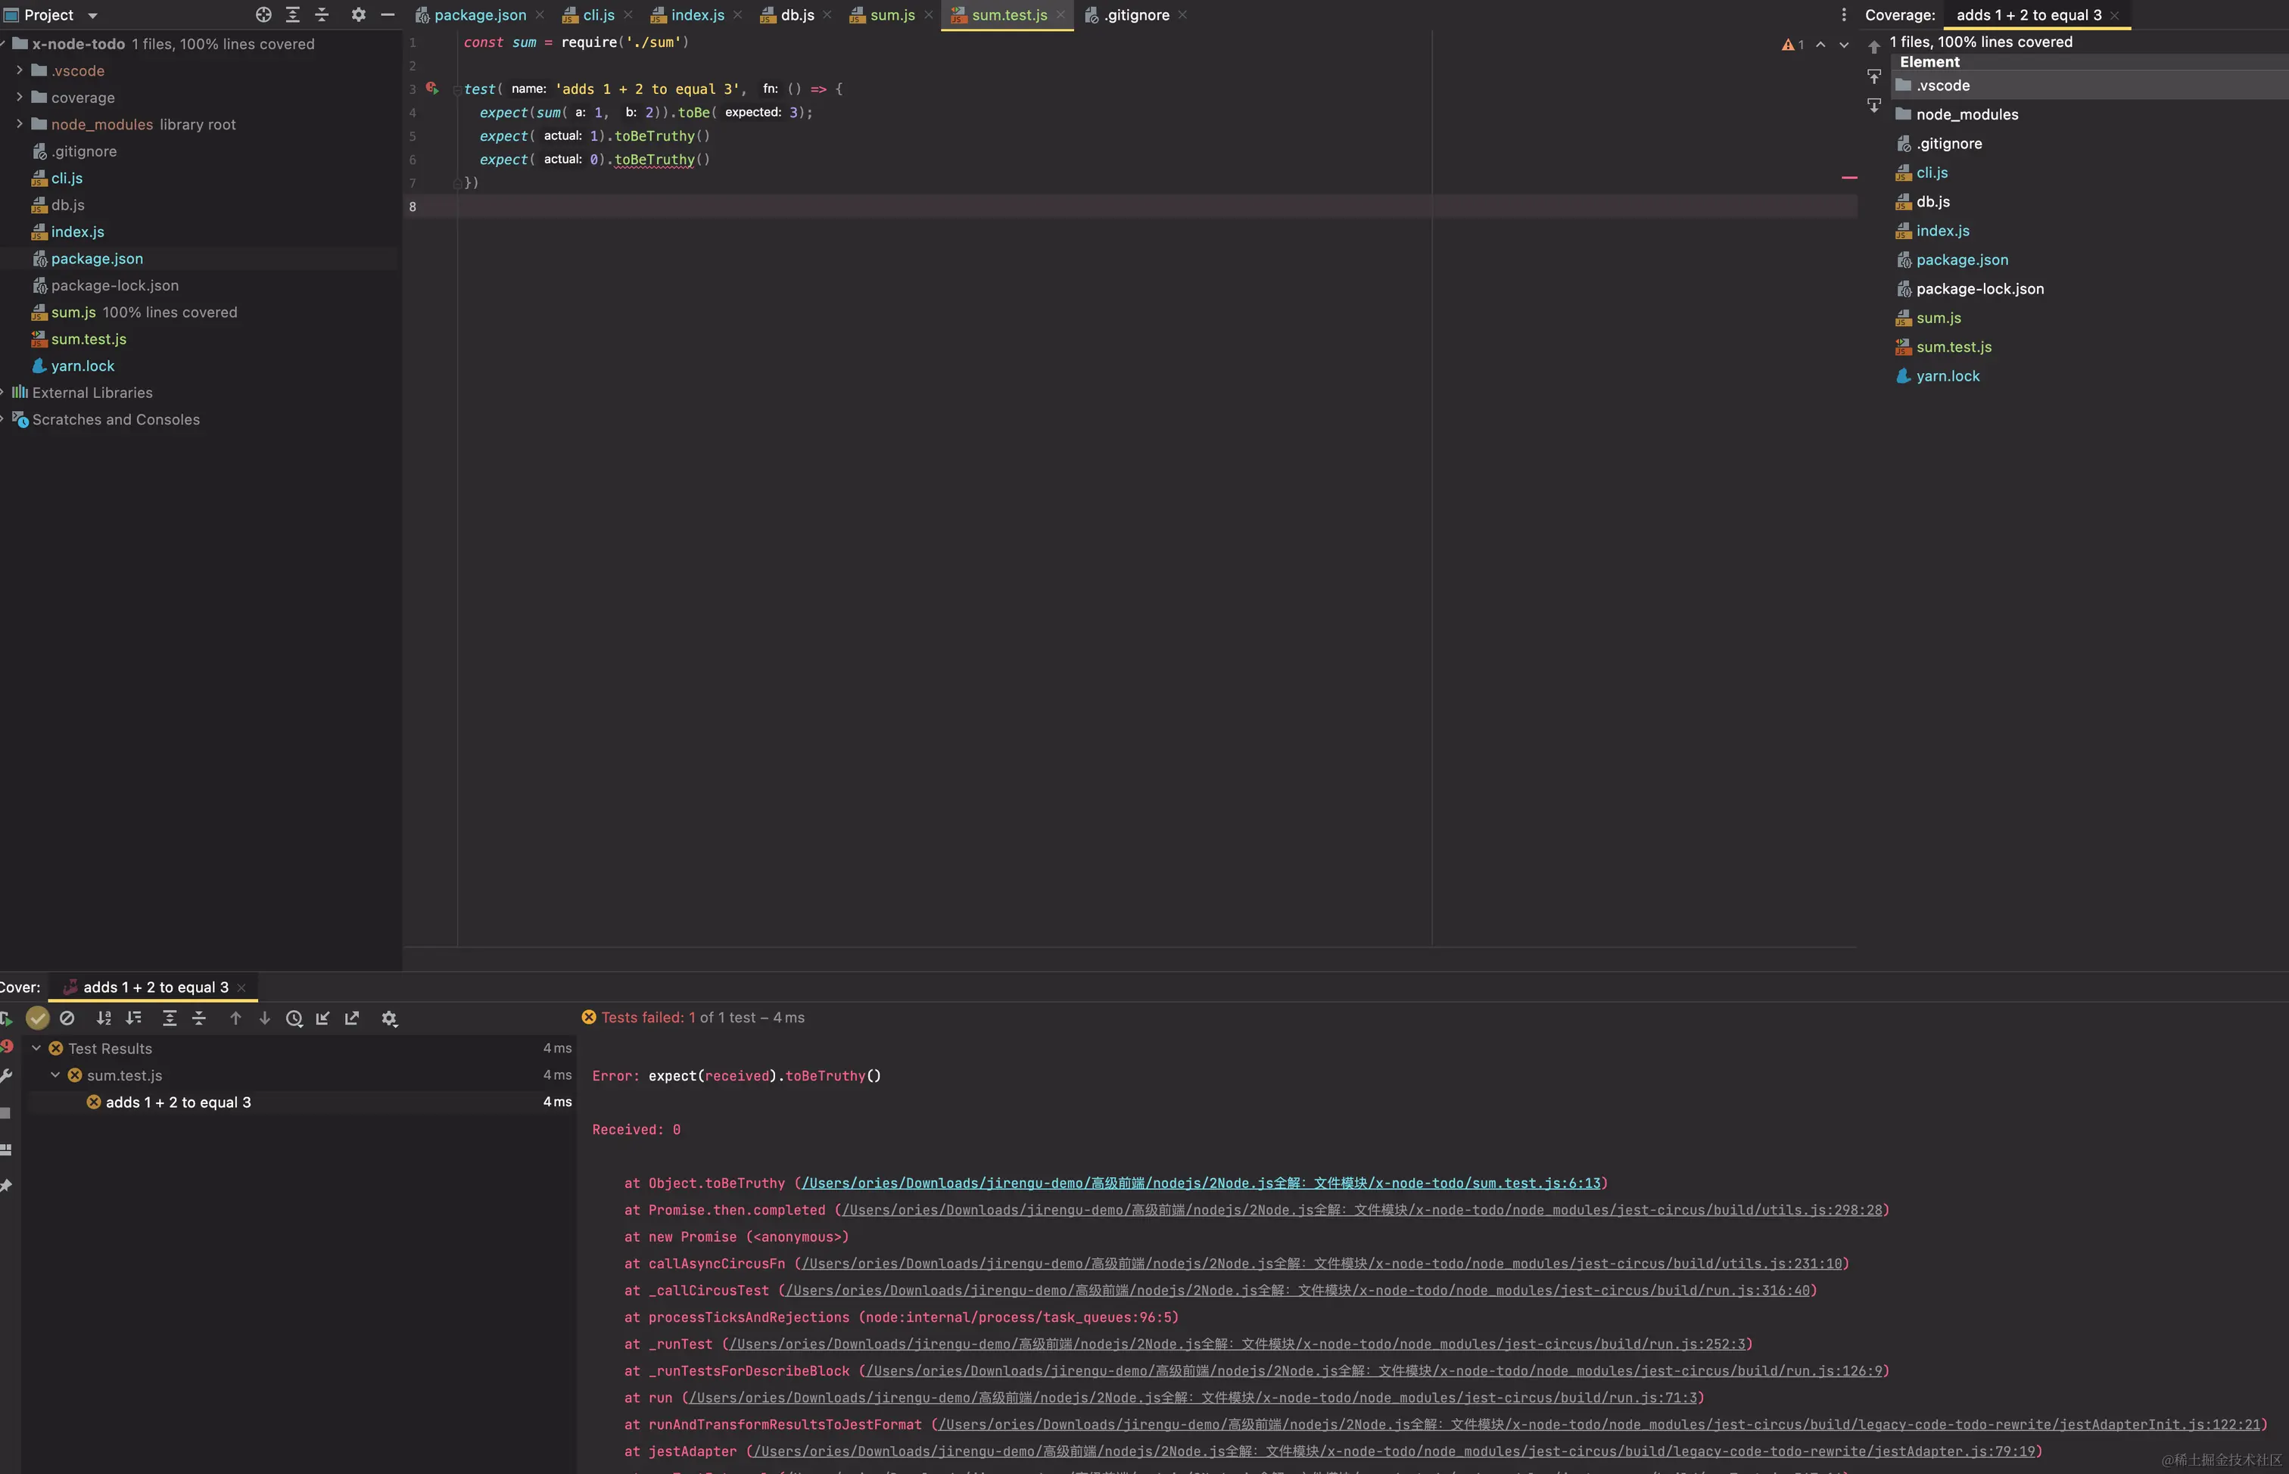Click run test gutter icon line 3

click(x=431, y=88)
